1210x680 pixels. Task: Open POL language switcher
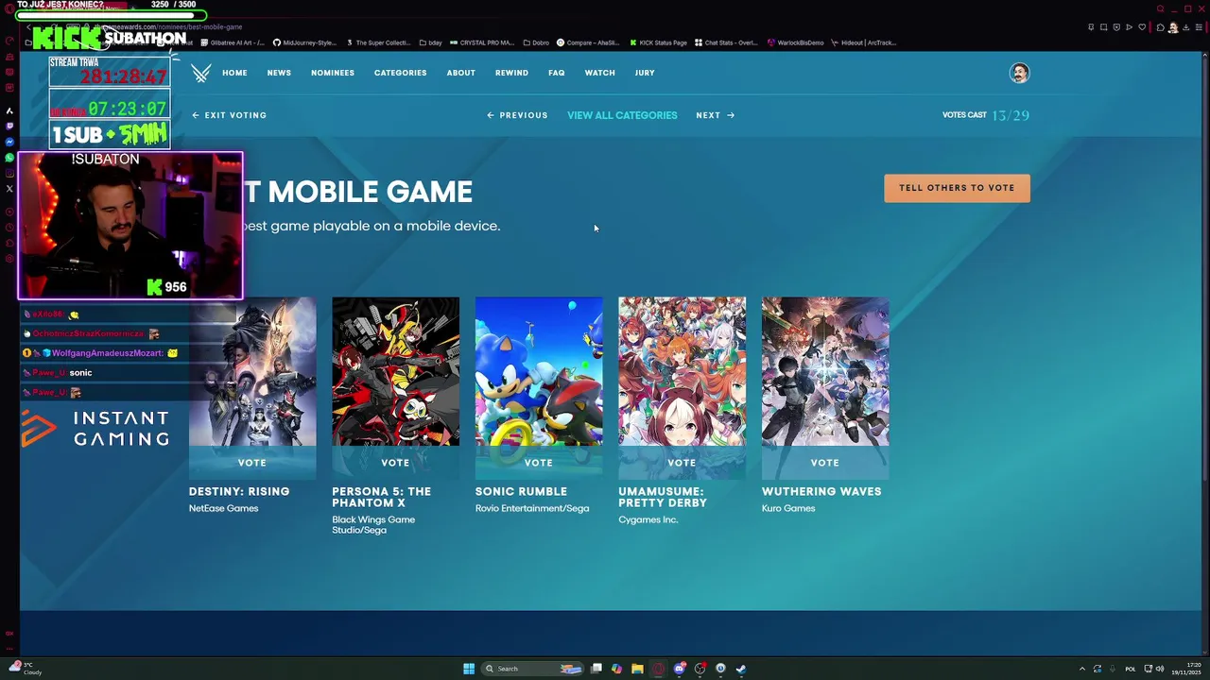tap(1131, 669)
